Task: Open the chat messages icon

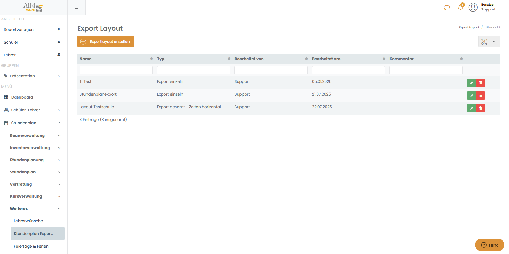Action: coord(447,7)
